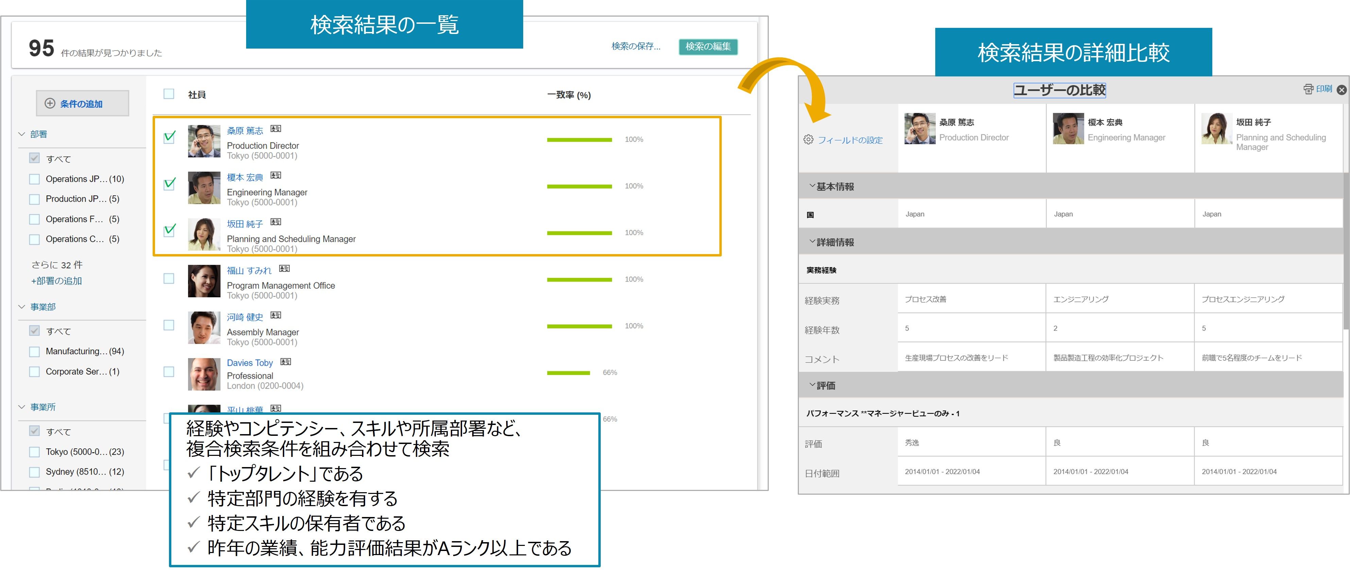1350x570 pixels.
Task: Close the ユーザーの比較 comparison panel
Action: click(1342, 90)
